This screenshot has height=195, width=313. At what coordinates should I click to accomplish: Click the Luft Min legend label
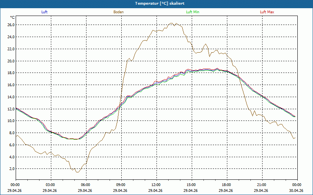pos(192,12)
